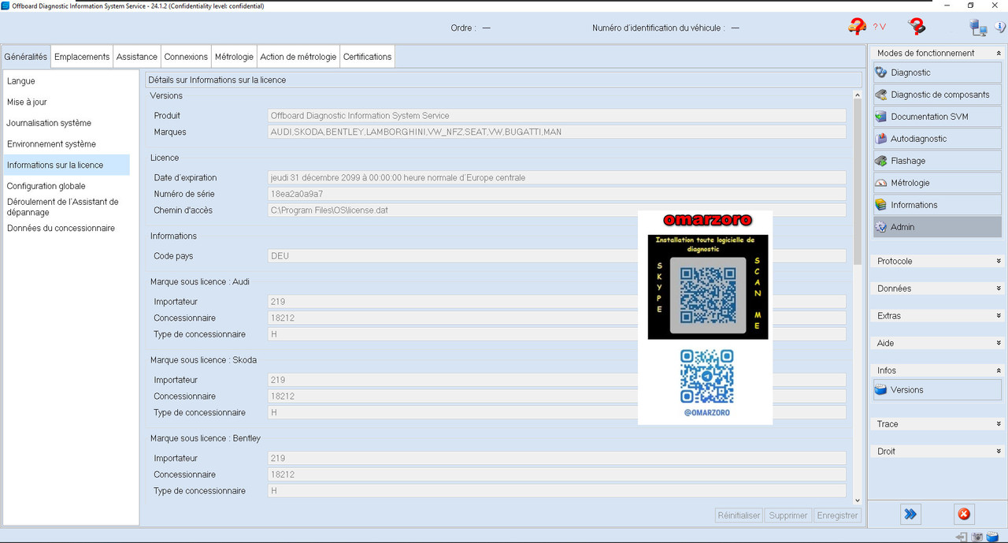The width and height of the screenshot is (1008, 543).
Task: Switch to the Action de métrologie tab
Action: [x=298, y=57]
